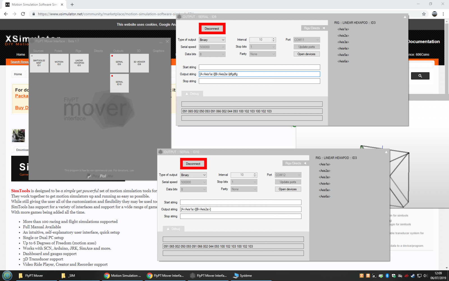Select <Axis6a> in the SERIAL ID10 rig list
This screenshot has height=281, width=449.
325,196
